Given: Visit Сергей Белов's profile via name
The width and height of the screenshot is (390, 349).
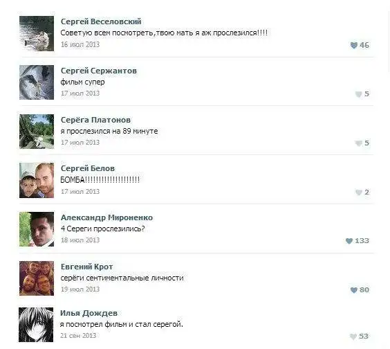Looking at the screenshot, I should pos(88,168).
